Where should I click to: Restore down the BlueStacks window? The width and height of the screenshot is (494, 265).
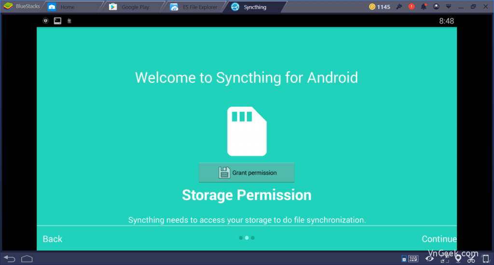click(473, 7)
